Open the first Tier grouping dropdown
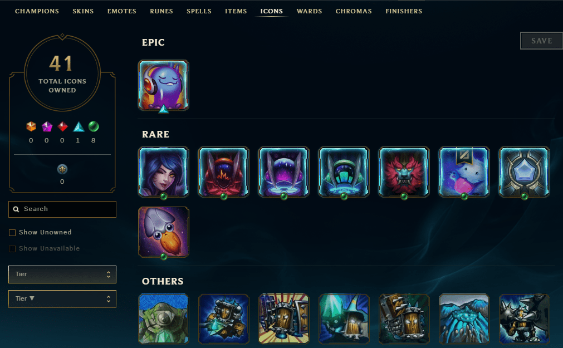 coord(62,275)
